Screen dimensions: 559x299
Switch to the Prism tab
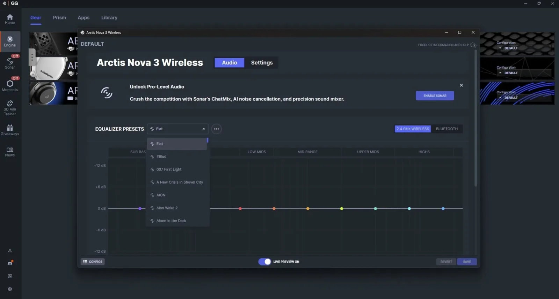coord(59,17)
